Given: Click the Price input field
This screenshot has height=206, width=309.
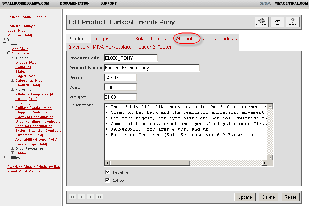Looking at the screenshot, I should [120, 78].
